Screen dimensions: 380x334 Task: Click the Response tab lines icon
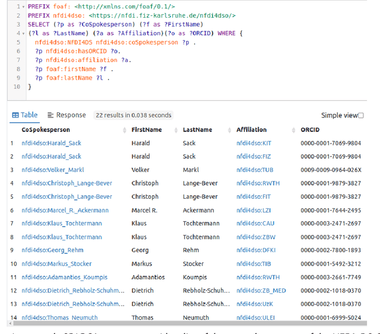pyautogui.click(x=50, y=115)
